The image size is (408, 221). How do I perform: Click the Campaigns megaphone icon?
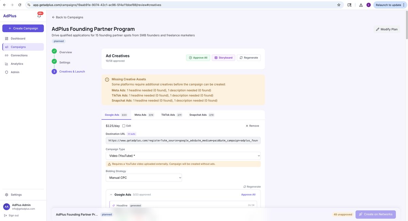pyautogui.click(x=7, y=47)
